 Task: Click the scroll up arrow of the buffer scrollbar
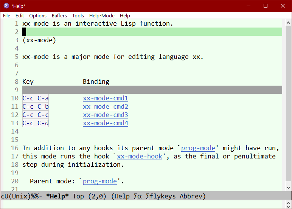pyautogui.click(x=288, y=23)
